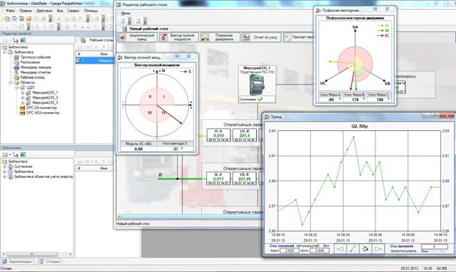456x272 pixels.
Task: Collapse the ЦДП tree node
Action: 17,88
